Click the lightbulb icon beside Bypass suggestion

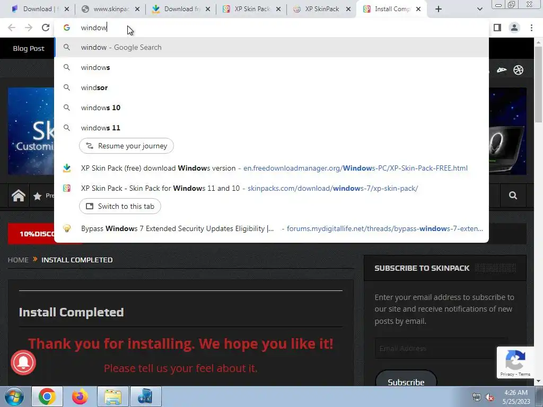pos(67,228)
